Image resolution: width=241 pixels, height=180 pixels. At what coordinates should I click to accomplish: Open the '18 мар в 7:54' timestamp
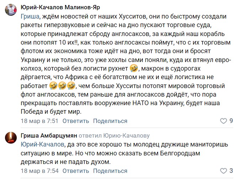[x=39, y=171]
